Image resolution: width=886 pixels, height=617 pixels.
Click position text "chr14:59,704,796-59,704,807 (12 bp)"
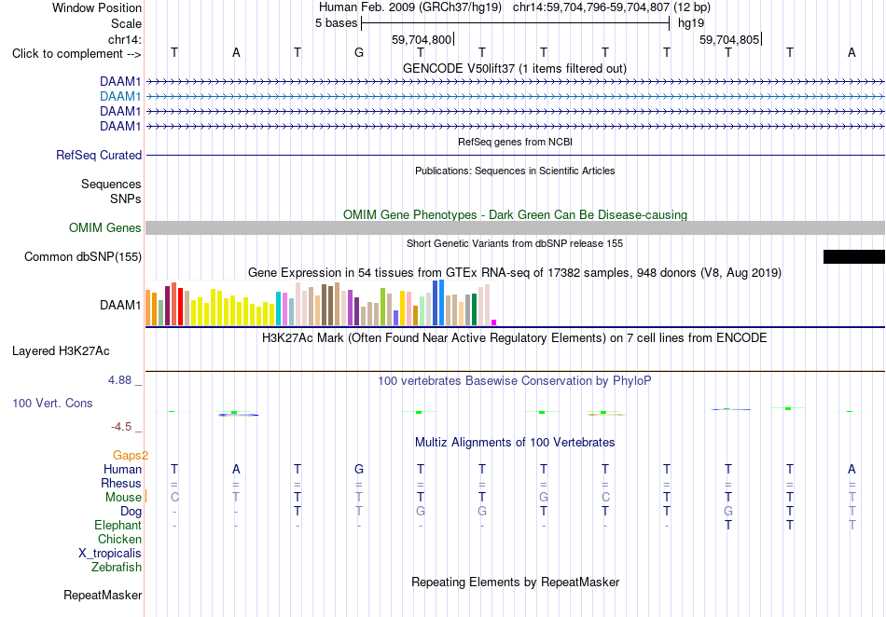click(x=612, y=7)
